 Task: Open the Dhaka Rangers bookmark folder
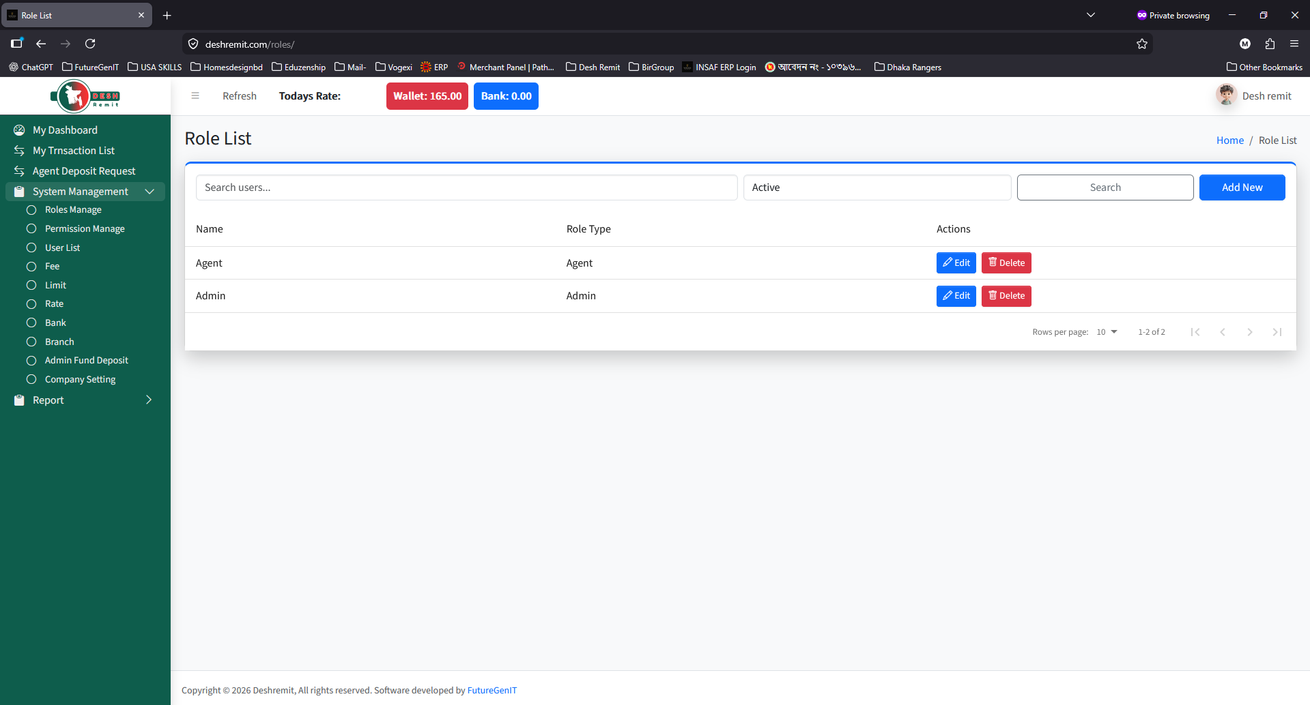pos(908,67)
